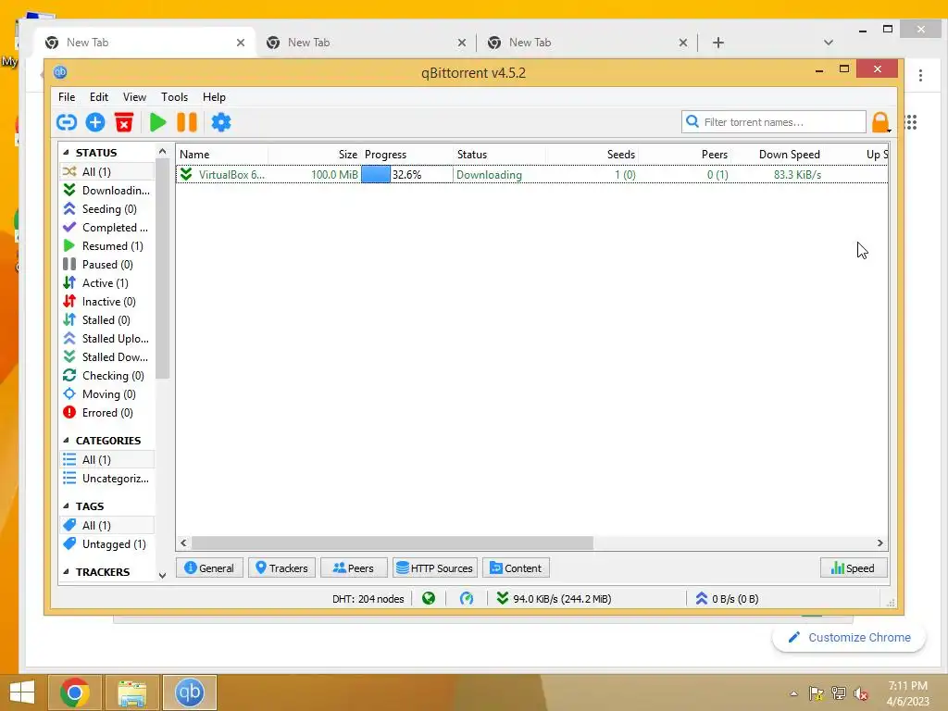Sort by the Progress column header
948x711 pixels.
pos(407,155)
